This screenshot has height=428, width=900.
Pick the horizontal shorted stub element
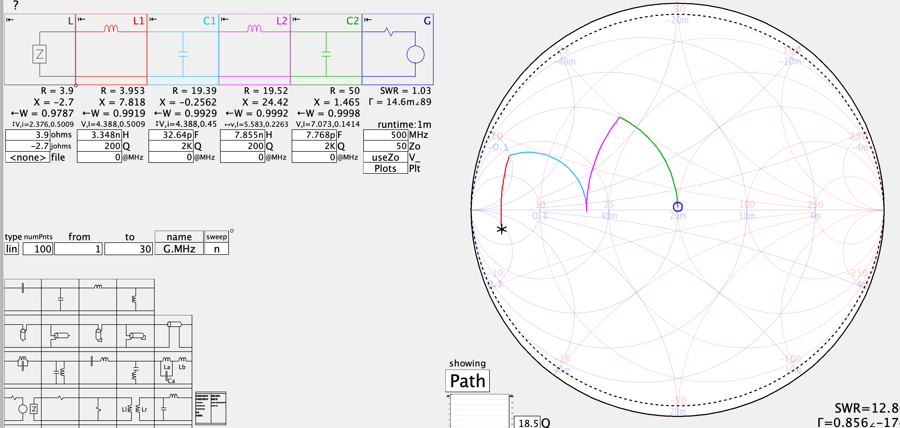click(136, 331)
